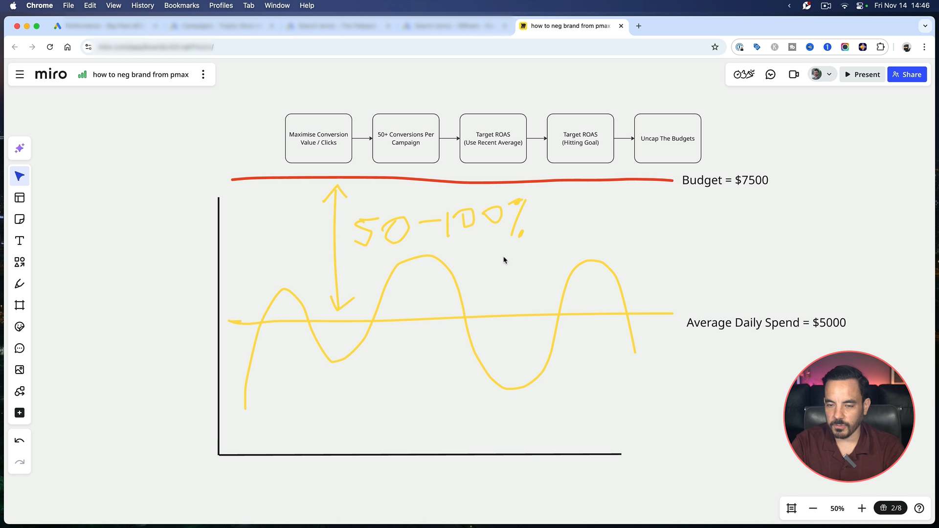Select the Pen drawing tool
The image size is (939, 528).
click(x=20, y=284)
